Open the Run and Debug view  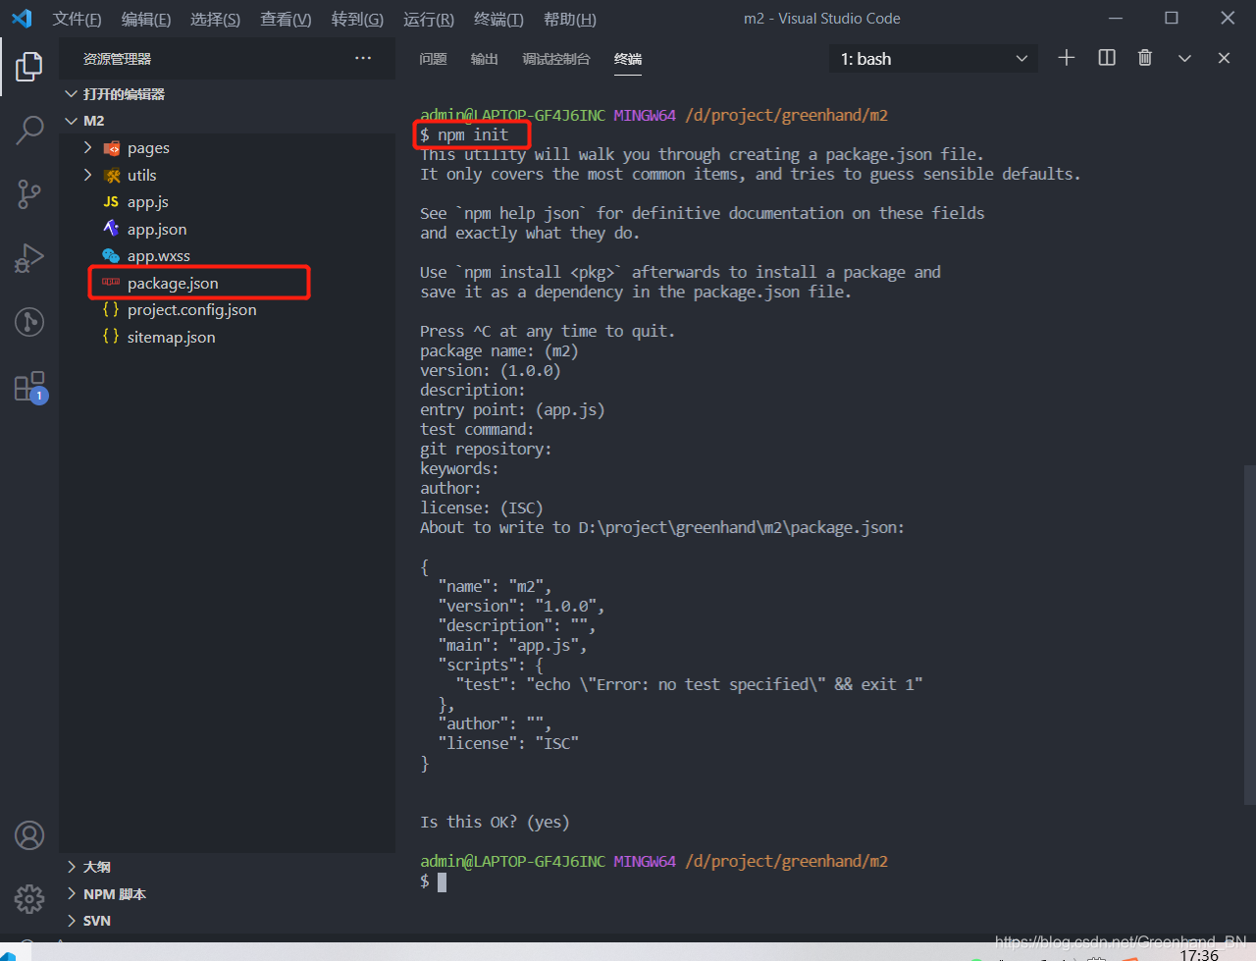coord(29,258)
